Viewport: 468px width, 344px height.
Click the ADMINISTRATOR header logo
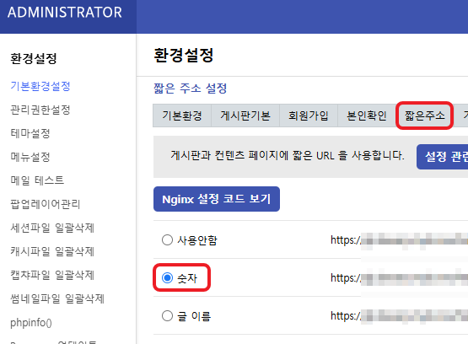[65, 13]
